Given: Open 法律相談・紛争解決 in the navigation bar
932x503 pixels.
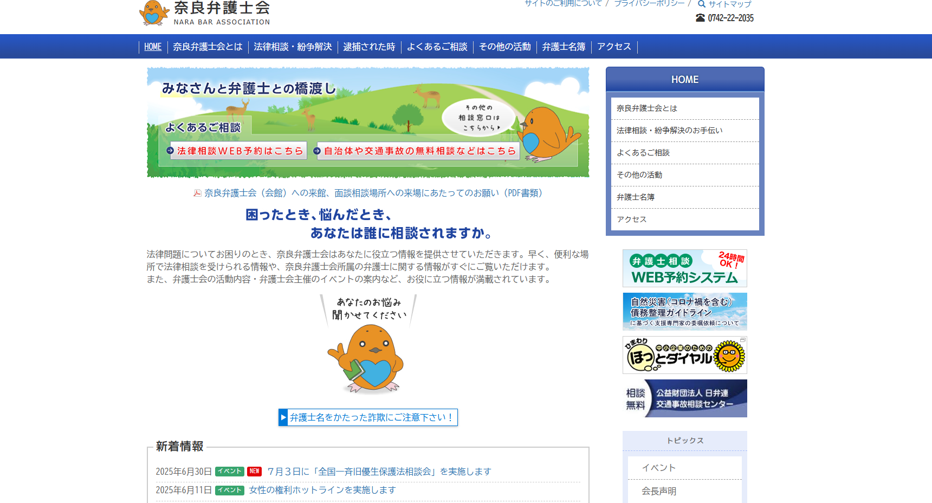Looking at the screenshot, I should [x=293, y=47].
